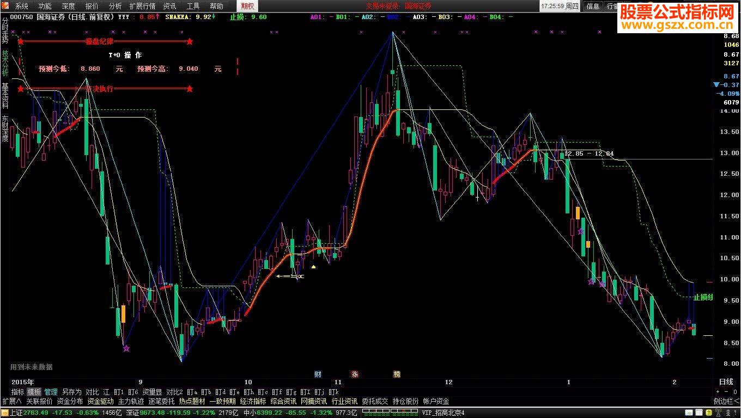The image size is (741, 418).
Task: Open the 行业资讯 tab
Action: coord(344,401)
